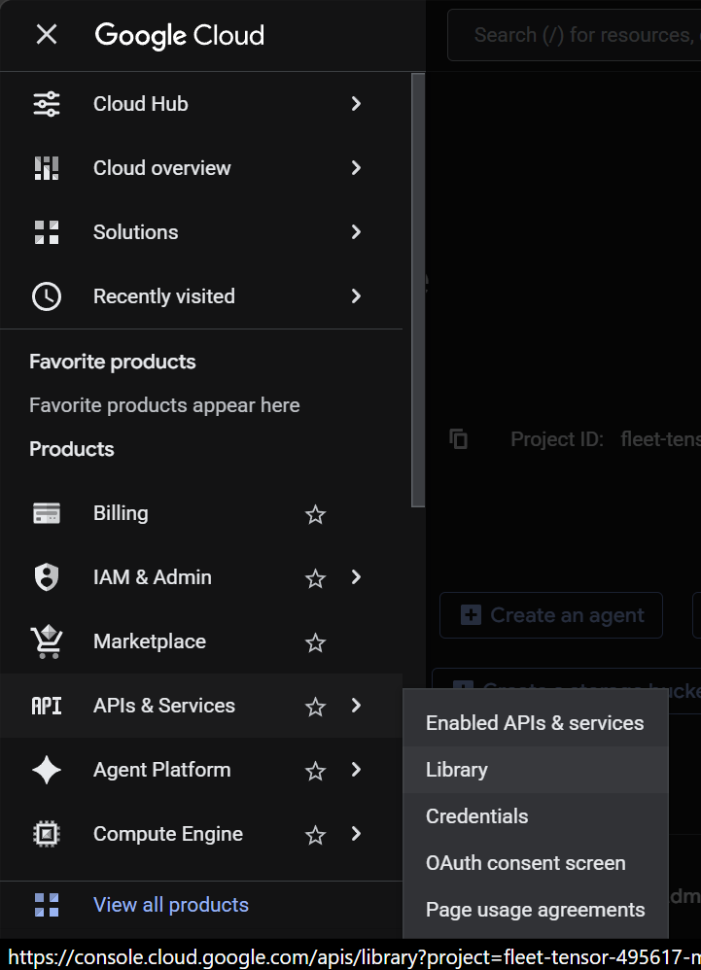Image resolution: width=701 pixels, height=970 pixels.
Task: Favorite Billing with its star
Action: pyautogui.click(x=316, y=514)
